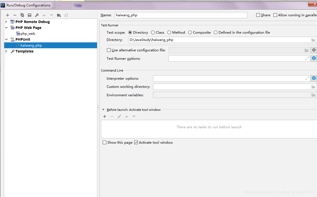Browse for the alternative configuration file
317x197 pixels.
(307, 50)
